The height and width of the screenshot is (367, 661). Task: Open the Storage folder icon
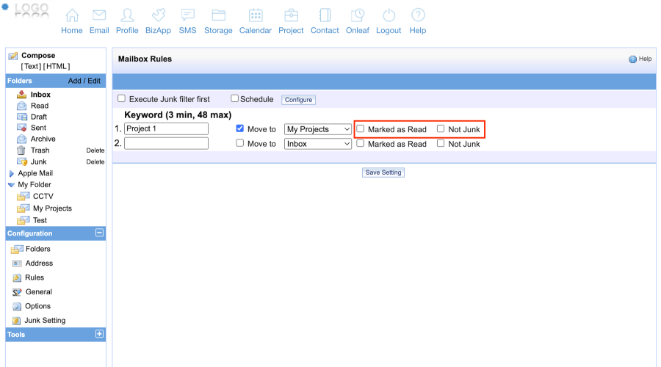(x=218, y=15)
